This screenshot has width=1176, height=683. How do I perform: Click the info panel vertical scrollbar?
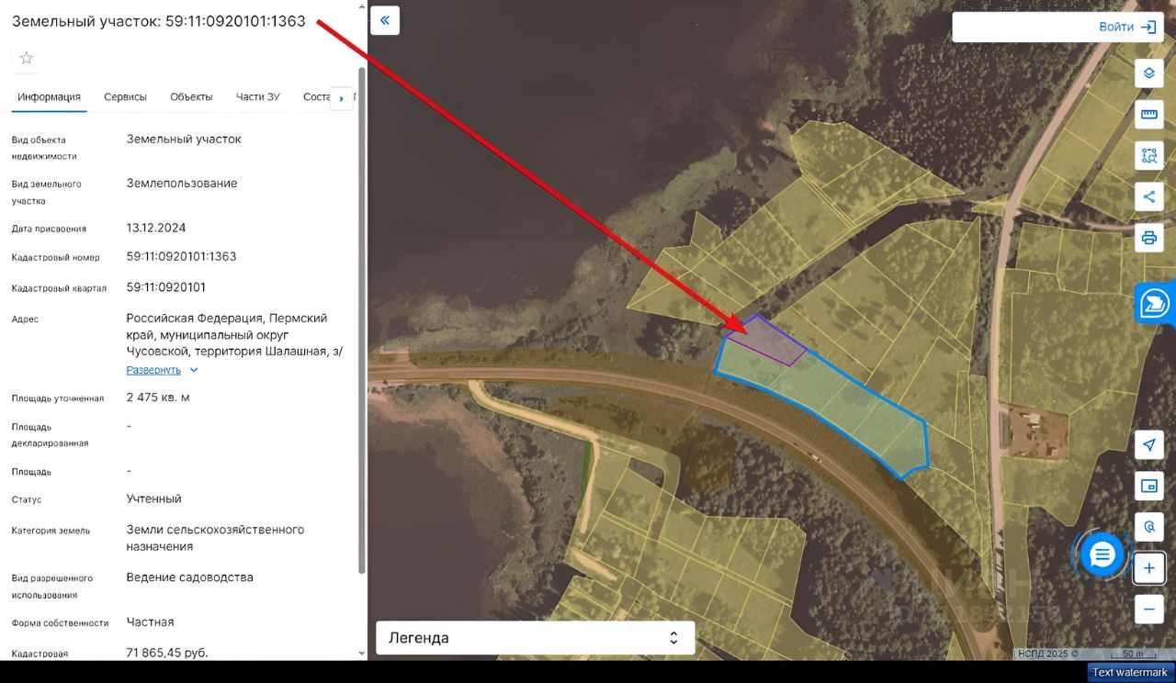362,321
